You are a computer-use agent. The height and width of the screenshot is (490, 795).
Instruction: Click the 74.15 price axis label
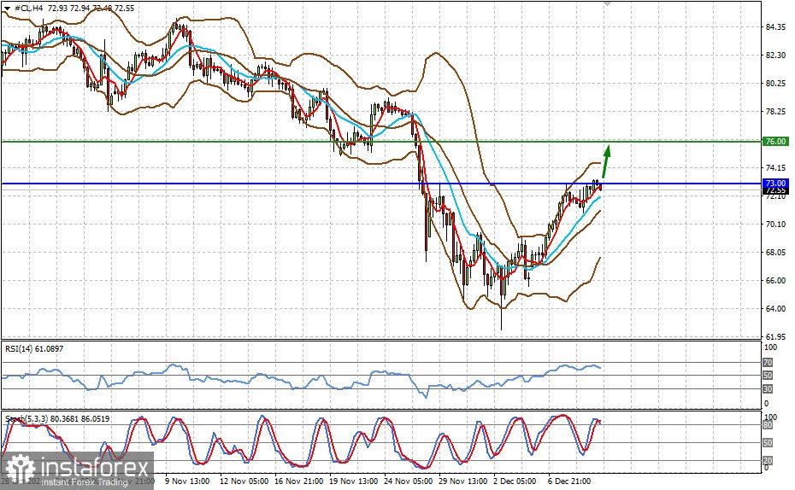(775, 167)
